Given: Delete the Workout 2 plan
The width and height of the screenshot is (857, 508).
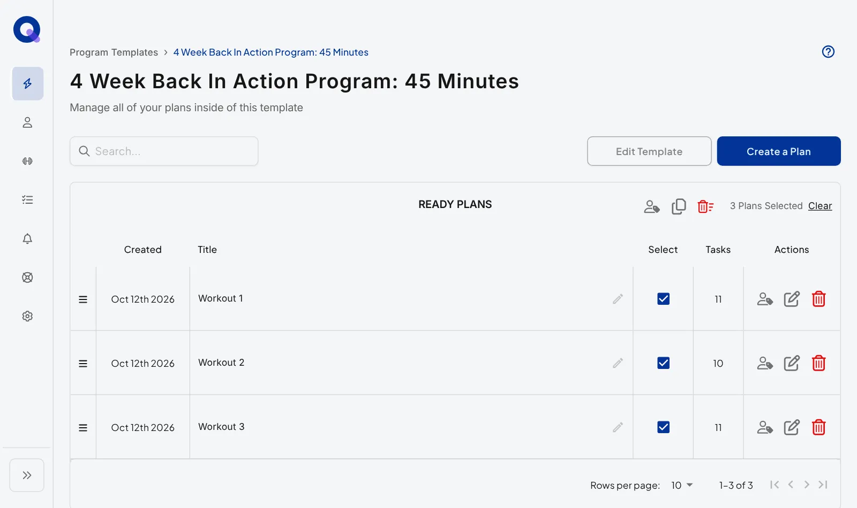Looking at the screenshot, I should (x=818, y=363).
